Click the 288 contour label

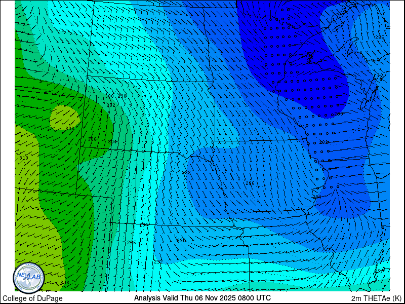coord(186,173)
